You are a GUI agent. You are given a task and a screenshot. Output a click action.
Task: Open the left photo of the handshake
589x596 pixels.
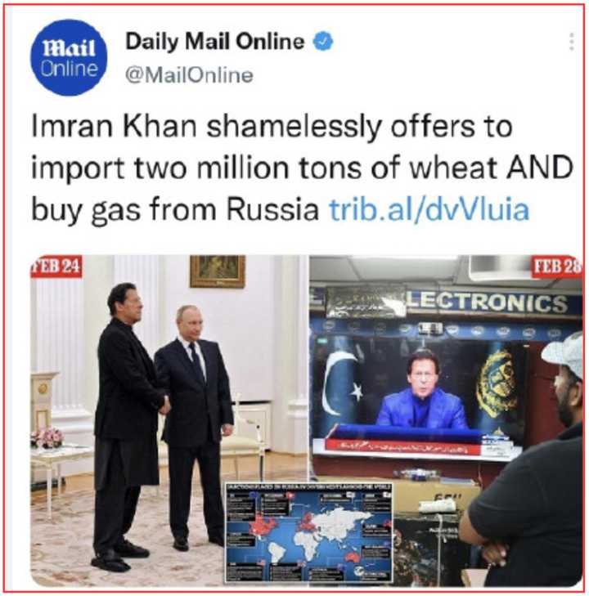pos(169,420)
